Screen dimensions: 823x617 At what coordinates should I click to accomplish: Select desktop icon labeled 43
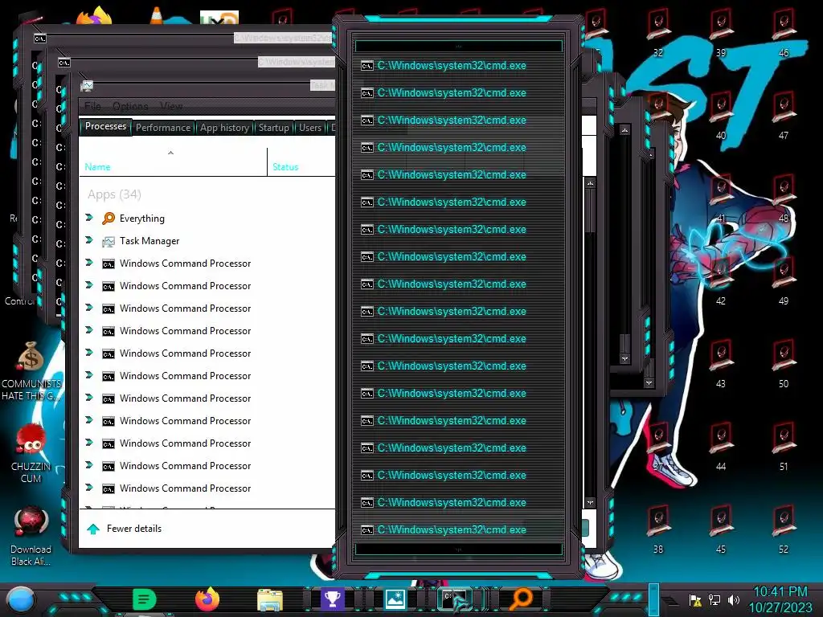click(721, 363)
